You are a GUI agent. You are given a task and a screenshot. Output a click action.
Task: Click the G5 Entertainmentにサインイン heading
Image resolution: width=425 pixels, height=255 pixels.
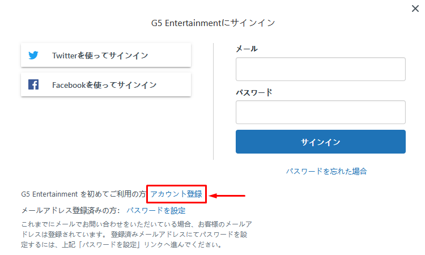tap(213, 23)
